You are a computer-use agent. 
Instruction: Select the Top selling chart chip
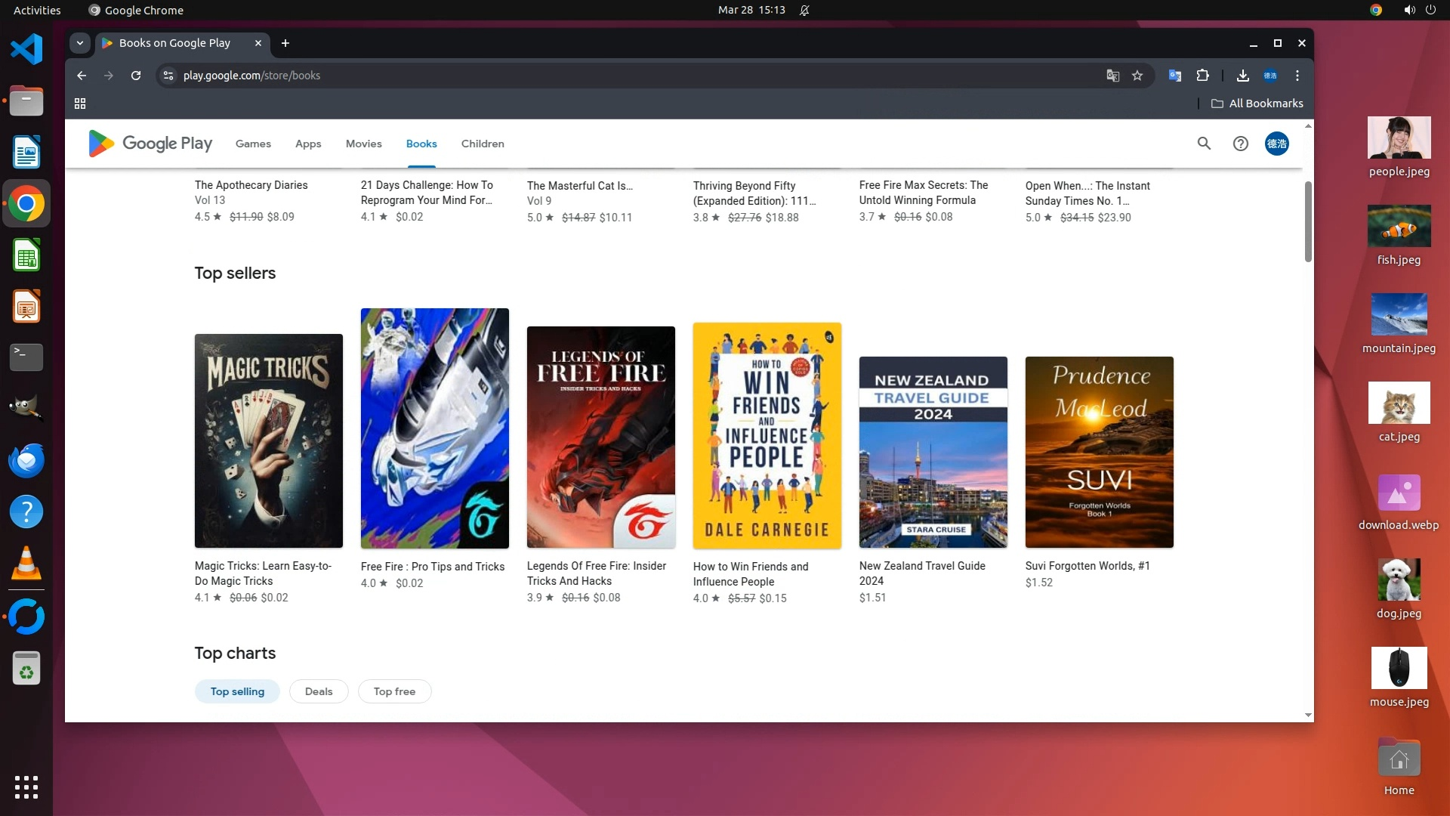click(237, 691)
